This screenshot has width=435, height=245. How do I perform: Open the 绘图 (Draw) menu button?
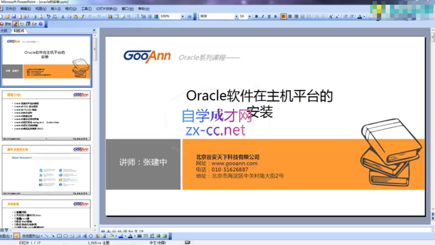[6, 236]
